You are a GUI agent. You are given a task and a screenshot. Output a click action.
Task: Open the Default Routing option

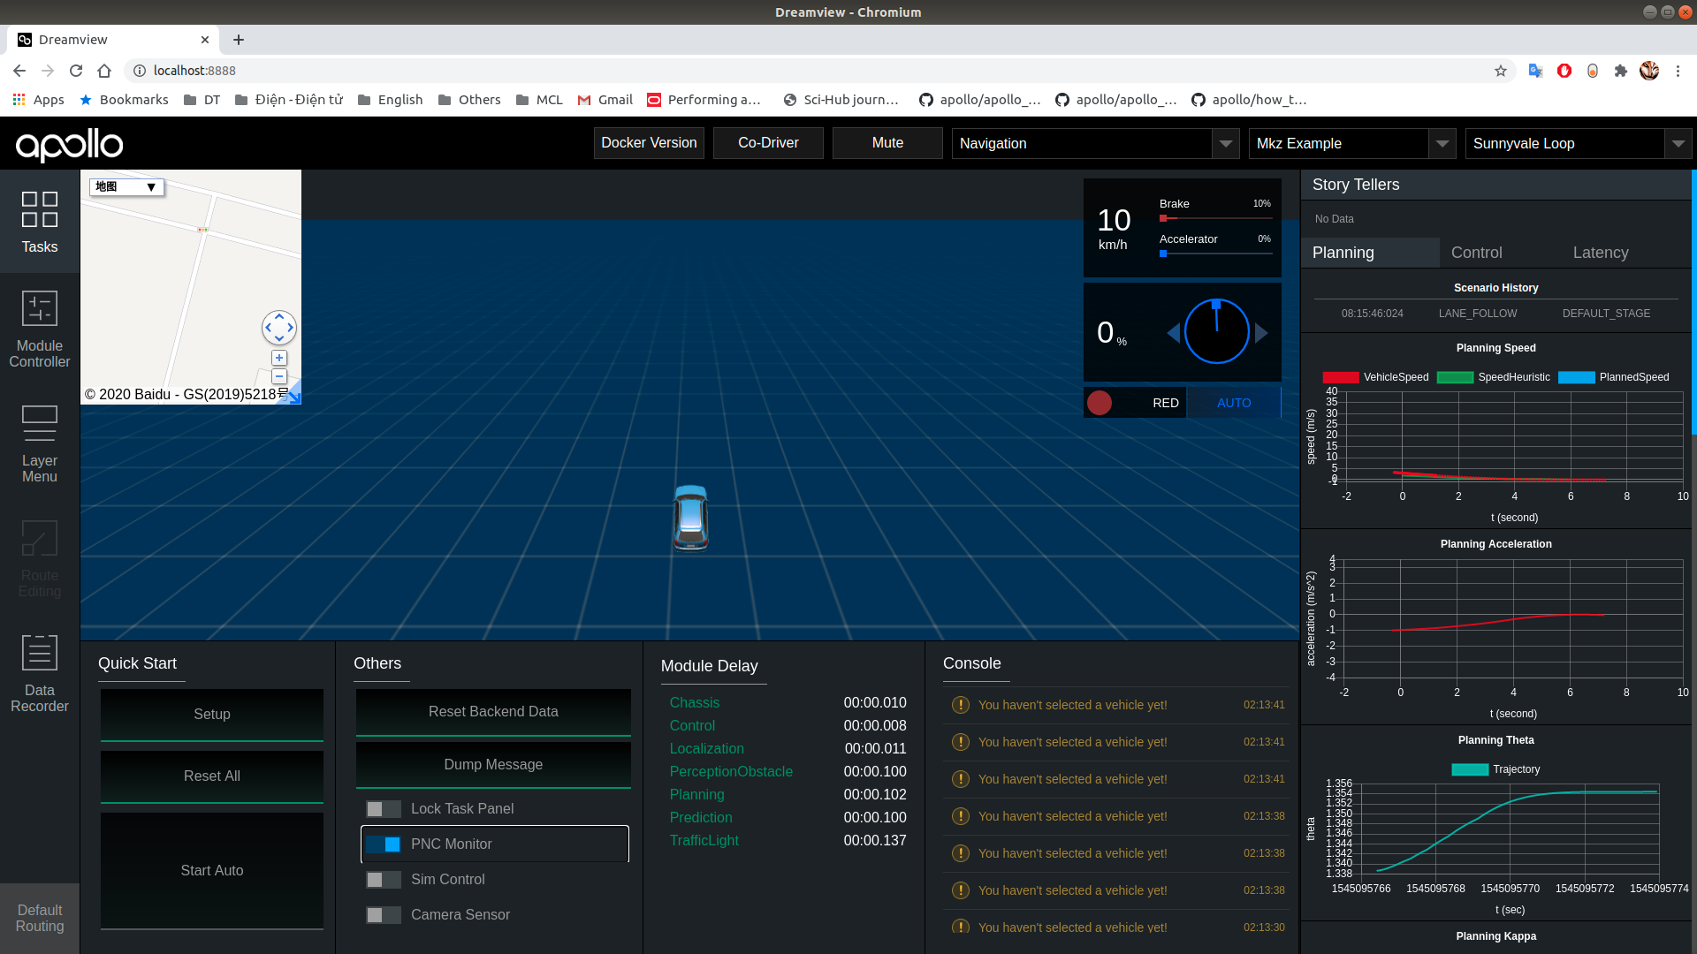tap(40, 918)
